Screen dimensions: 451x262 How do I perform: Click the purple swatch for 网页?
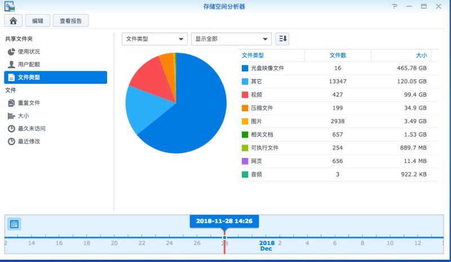pos(245,161)
